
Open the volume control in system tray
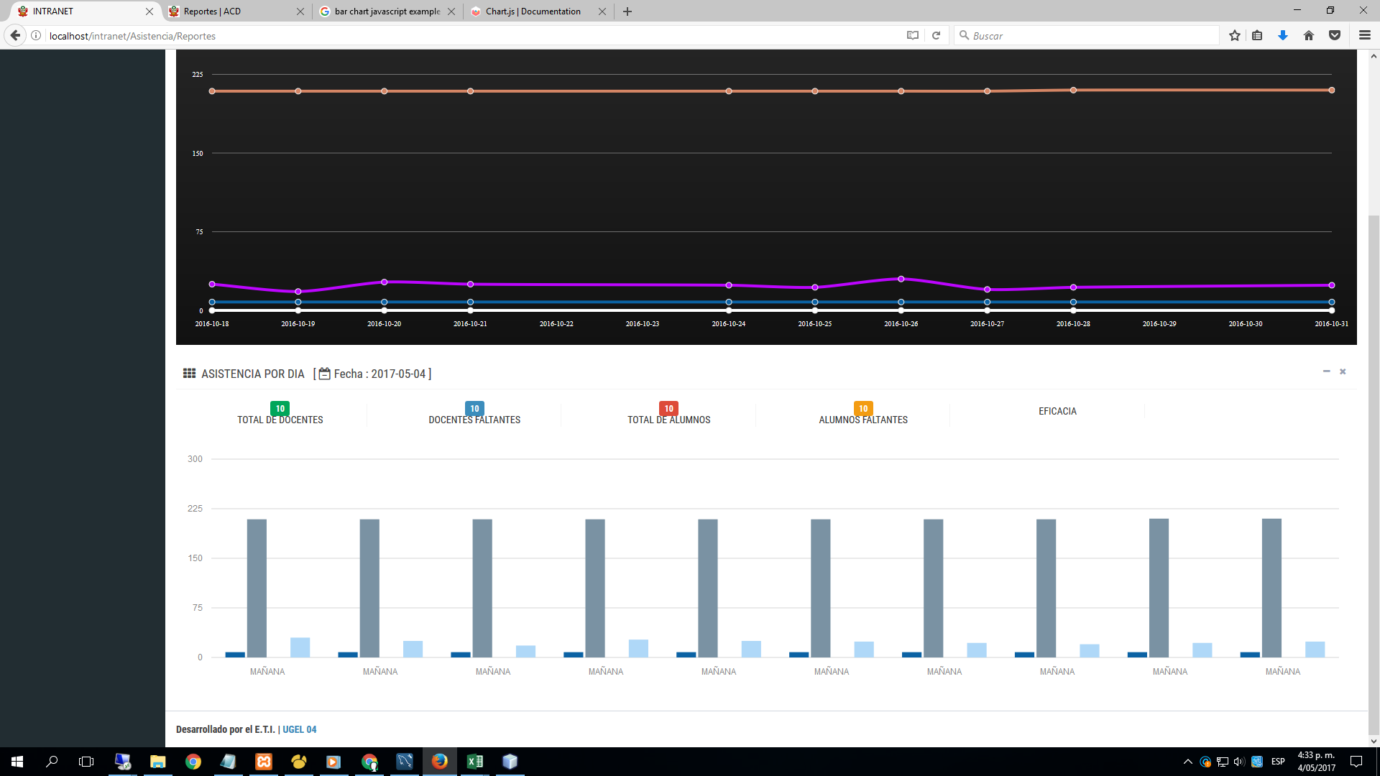coord(1239,762)
